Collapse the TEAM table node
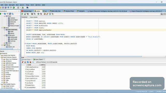 [x=4, y=16]
